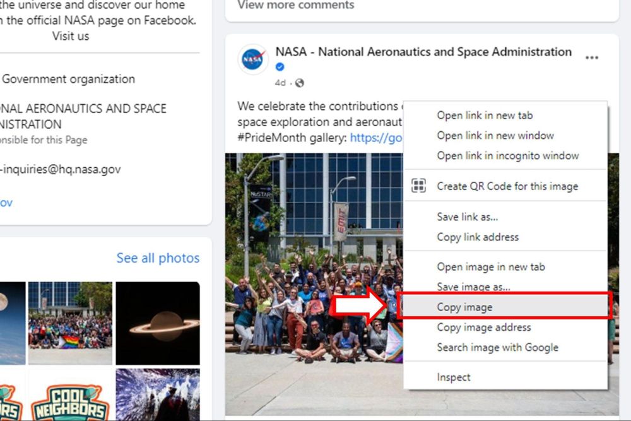Click Copy image in context menu
631x421 pixels.
pos(505,307)
